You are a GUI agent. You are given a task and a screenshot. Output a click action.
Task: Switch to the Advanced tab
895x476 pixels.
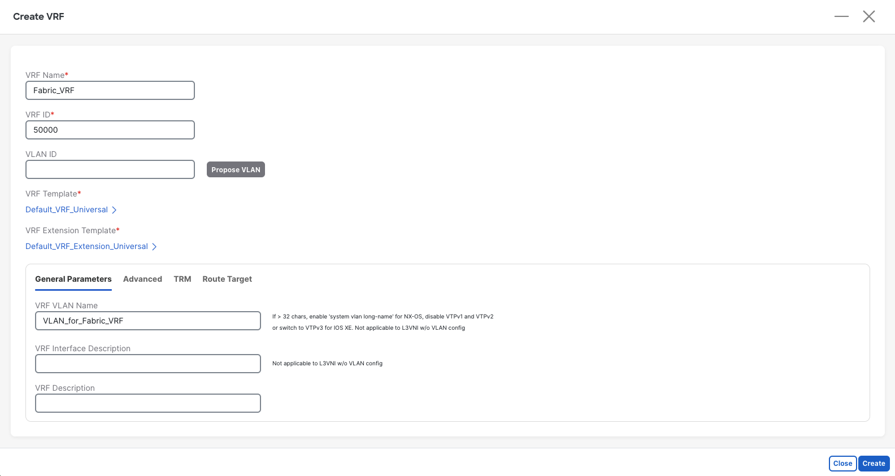(142, 279)
